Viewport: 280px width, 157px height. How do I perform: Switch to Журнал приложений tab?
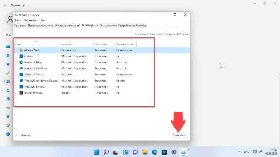(x=68, y=26)
